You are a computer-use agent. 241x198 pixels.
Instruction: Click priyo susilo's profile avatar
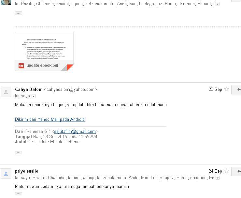coord(6,174)
